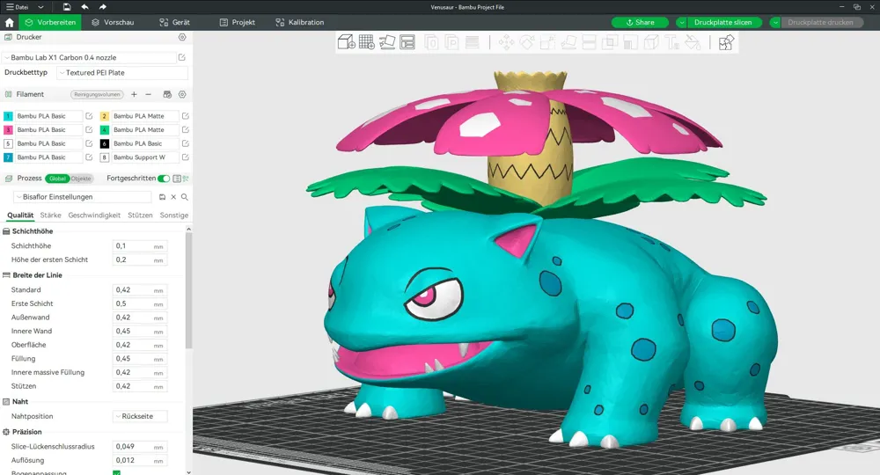
Task: Select the Scale tool icon
Action: tap(547, 42)
